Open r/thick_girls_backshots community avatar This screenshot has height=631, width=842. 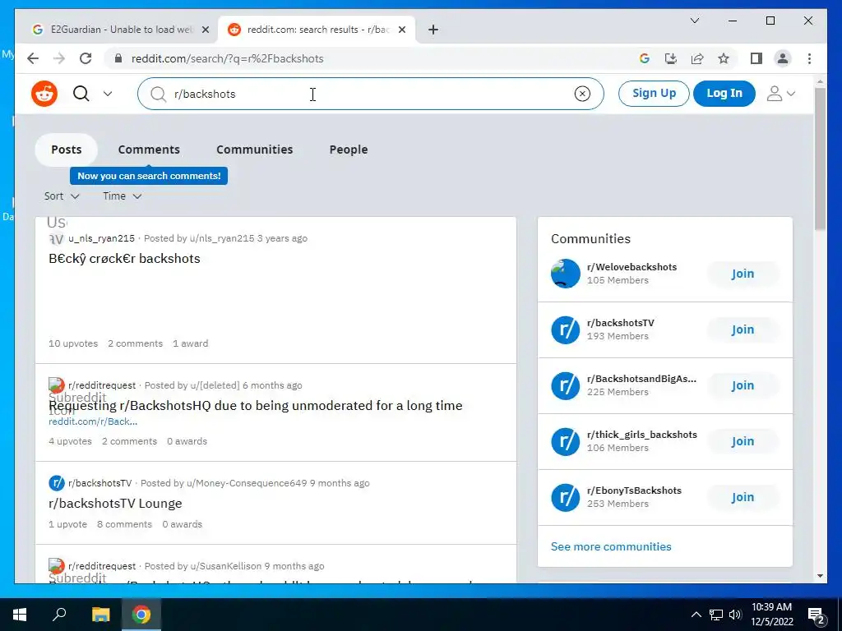click(566, 441)
